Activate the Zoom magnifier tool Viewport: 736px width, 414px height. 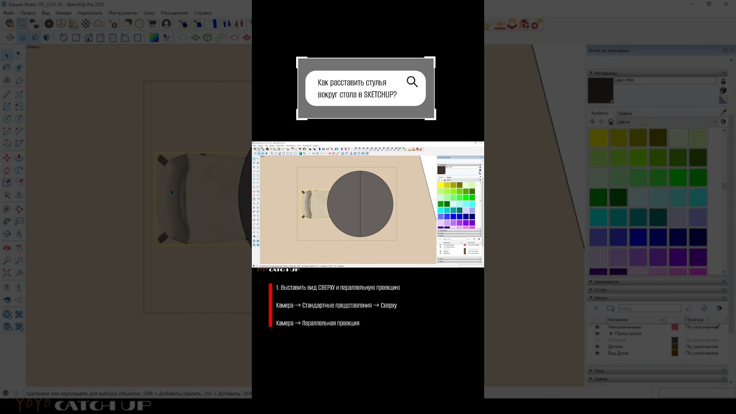7,260
